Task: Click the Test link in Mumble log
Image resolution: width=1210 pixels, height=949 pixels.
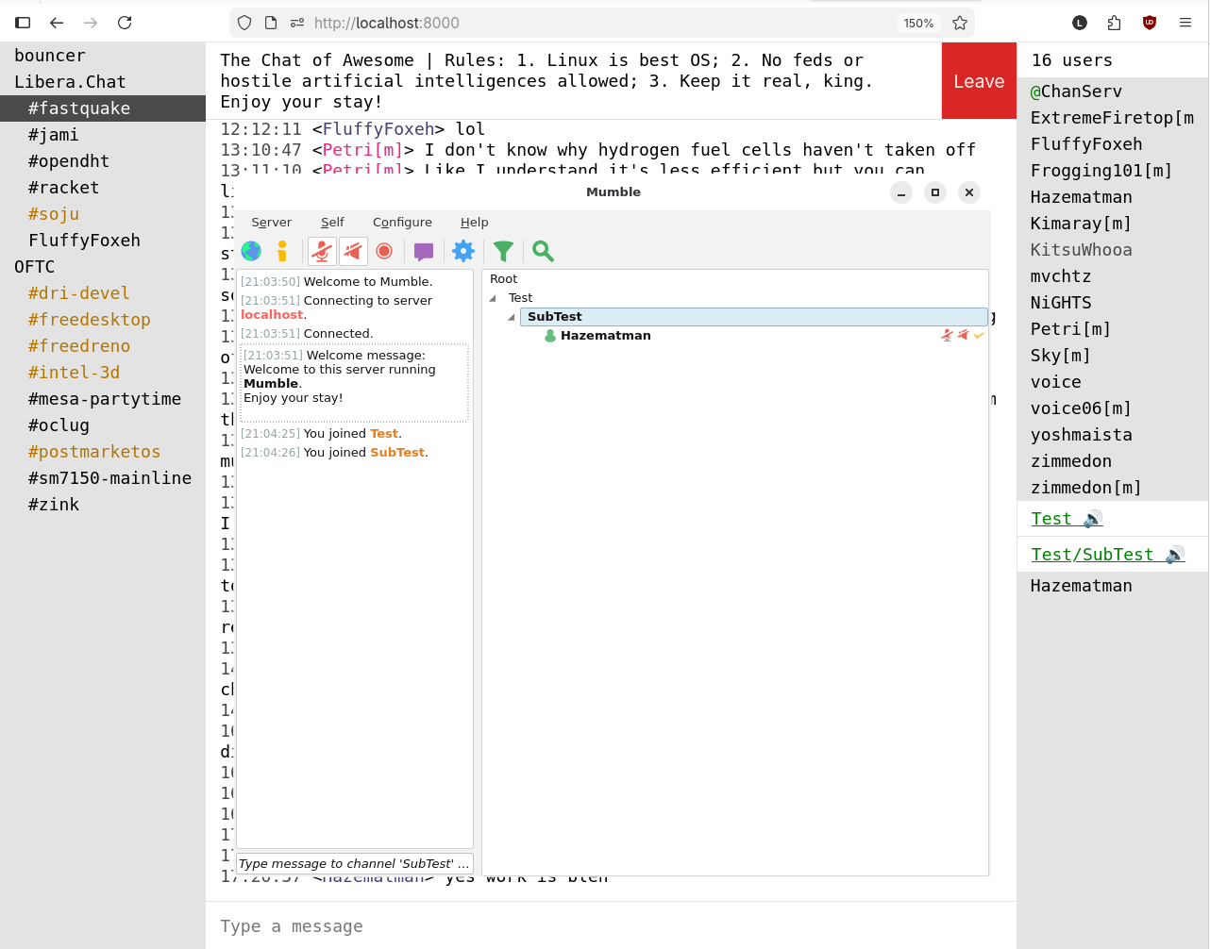Action: tap(384, 434)
